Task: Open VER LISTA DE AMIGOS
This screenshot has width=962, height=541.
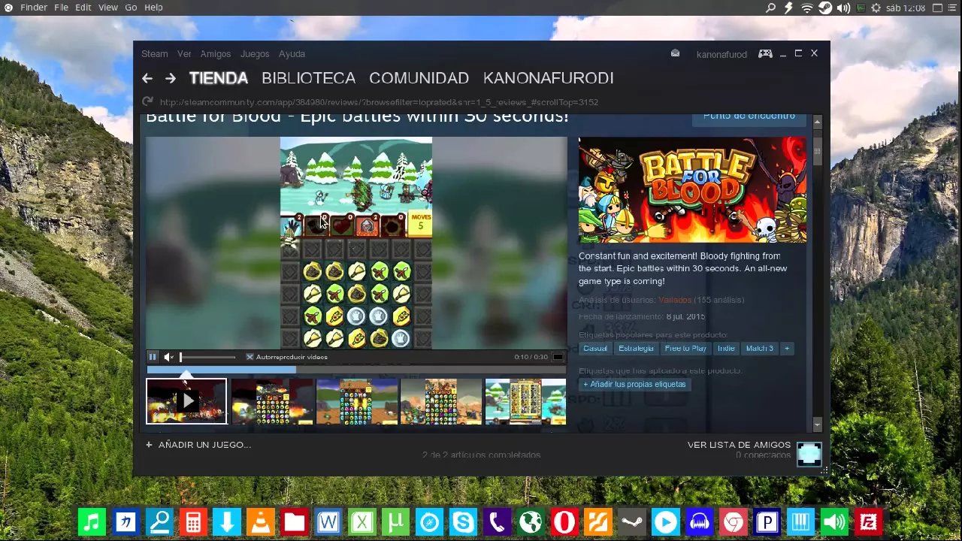Action: click(x=739, y=445)
